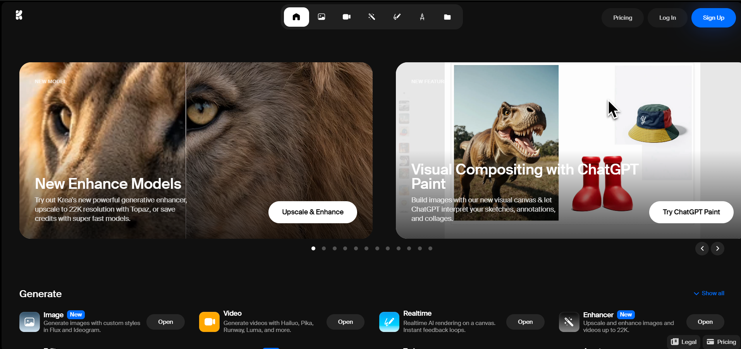Open the compass Edit icon in navigation bar
The width and height of the screenshot is (741, 349).
coord(422,17)
